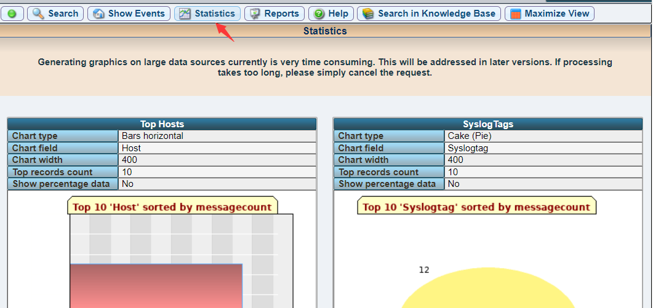Click Top records count 10 in Top Hosts
Image resolution: width=653 pixels, height=308 pixels.
(127, 172)
